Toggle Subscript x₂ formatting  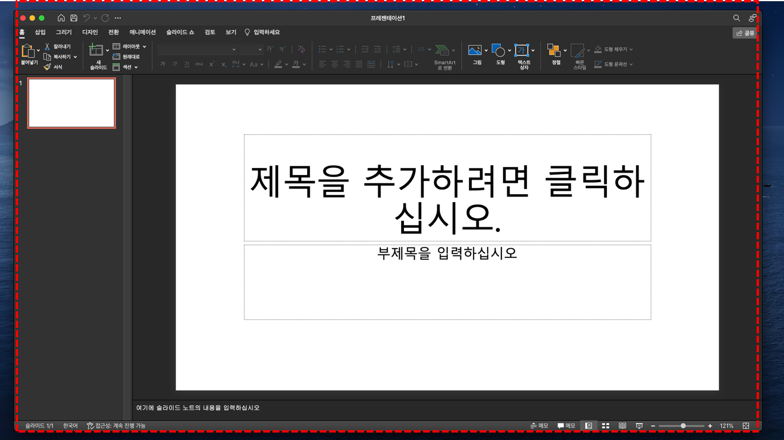click(223, 64)
